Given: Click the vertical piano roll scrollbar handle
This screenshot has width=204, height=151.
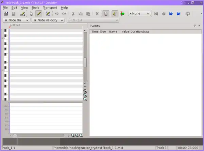Looking at the screenshot, I should tap(85, 62).
